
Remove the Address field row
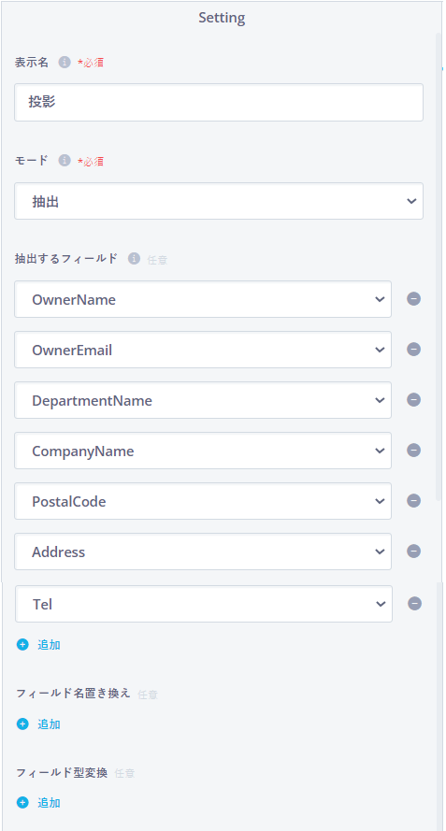click(413, 552)
